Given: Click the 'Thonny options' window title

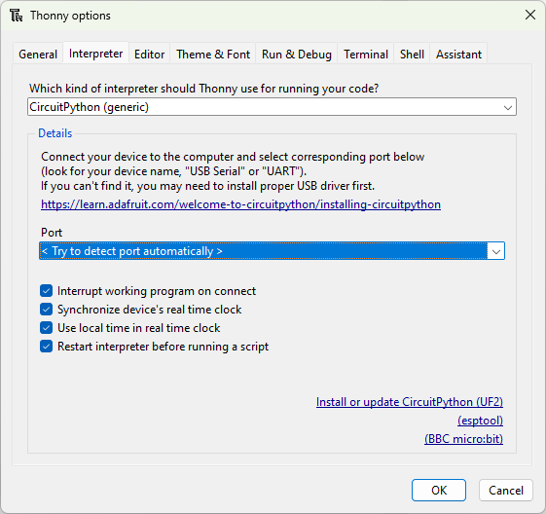Looking at the screenshot, I should pos(70,16).
